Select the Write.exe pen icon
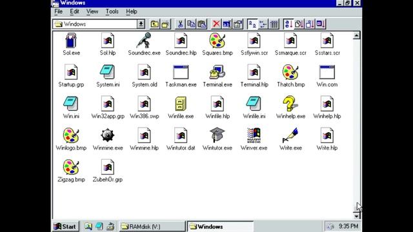 (x=290, y=135)
